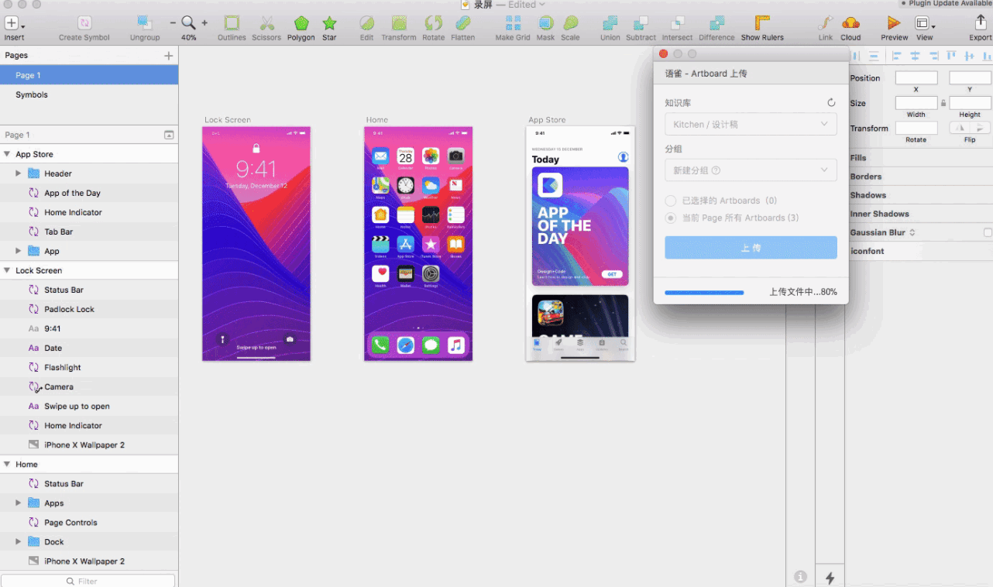Screen dimensions: 993x587
Task: Toggle the Gaussian Blur checkbox
Action: coord(987,232)
